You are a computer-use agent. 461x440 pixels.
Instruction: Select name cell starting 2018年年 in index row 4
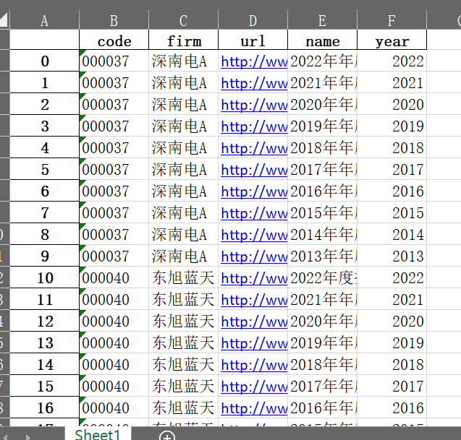322,147
